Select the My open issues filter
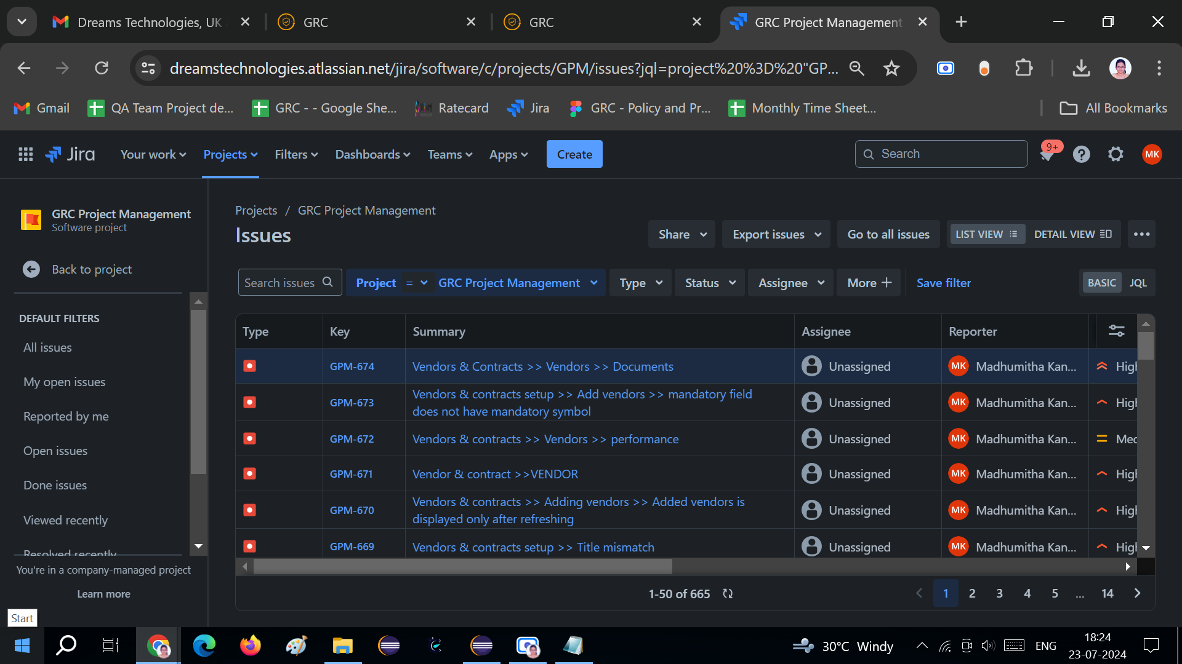The height and width of the screenshot is (664, 1182). [64, 382]
